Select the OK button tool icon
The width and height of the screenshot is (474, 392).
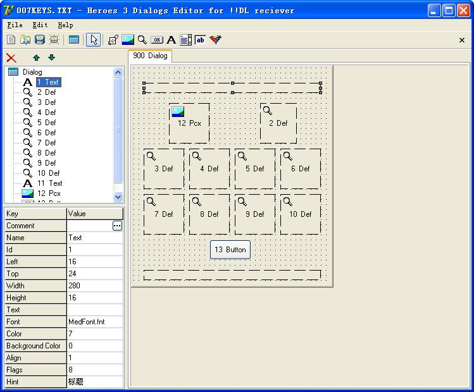tap(156, 40)
